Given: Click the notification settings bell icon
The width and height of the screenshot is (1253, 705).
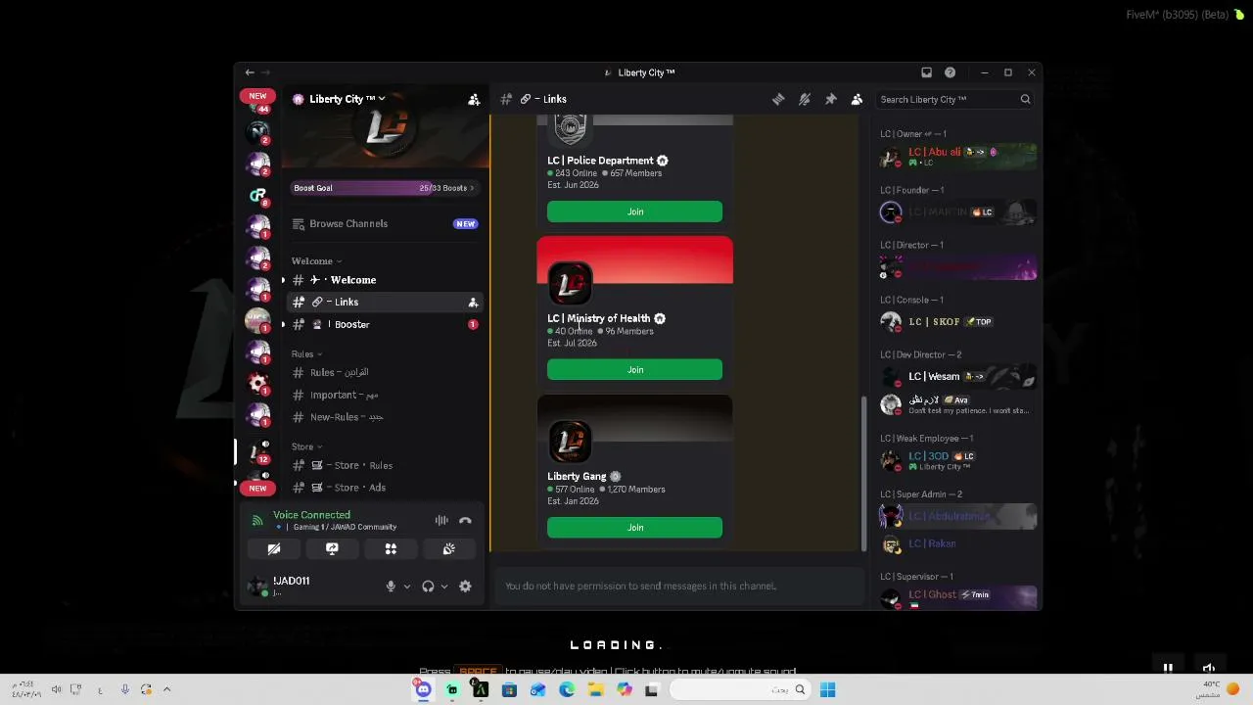Looking at the screenshot, I should [805, 99].
